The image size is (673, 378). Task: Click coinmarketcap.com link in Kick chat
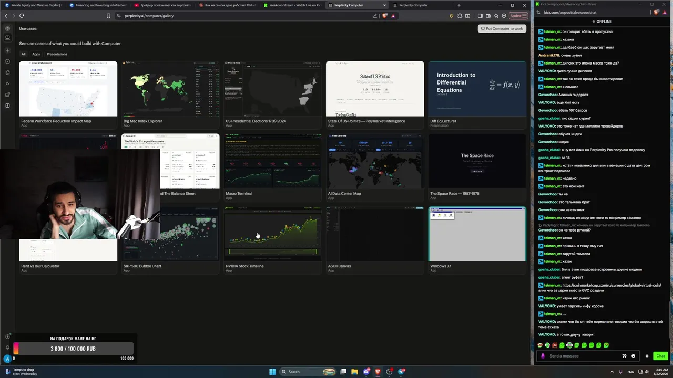[611, 285]
